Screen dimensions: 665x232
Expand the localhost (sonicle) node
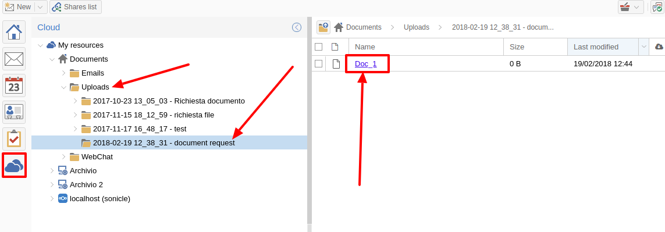(52, 198)
